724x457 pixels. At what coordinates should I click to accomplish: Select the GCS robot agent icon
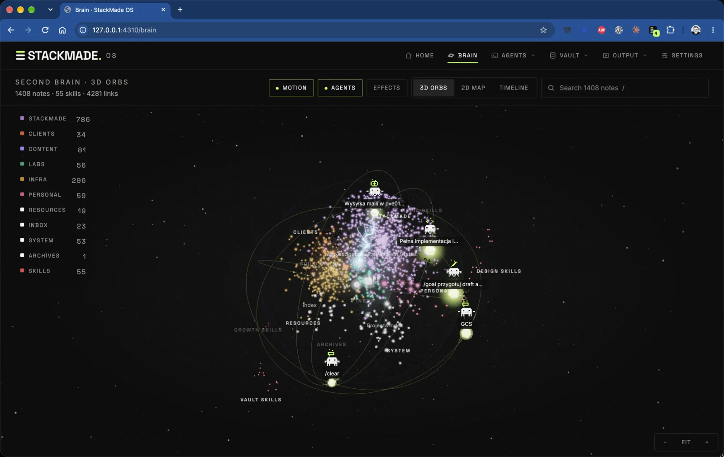coord(466,310)
